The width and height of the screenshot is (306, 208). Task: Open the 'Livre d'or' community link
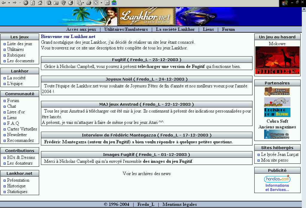[x=16, y=112]
